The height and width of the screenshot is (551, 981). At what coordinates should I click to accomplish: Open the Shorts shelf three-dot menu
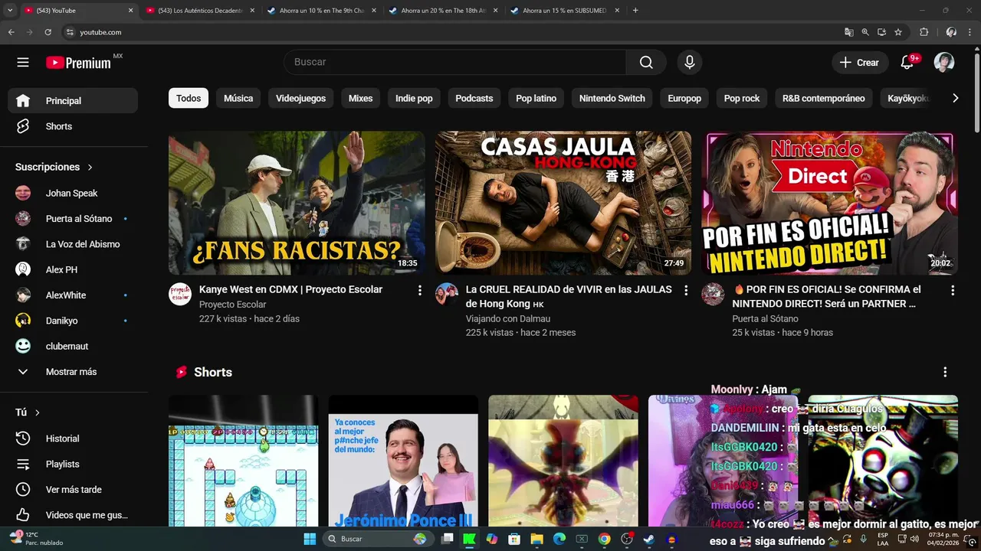coord(945,372)
